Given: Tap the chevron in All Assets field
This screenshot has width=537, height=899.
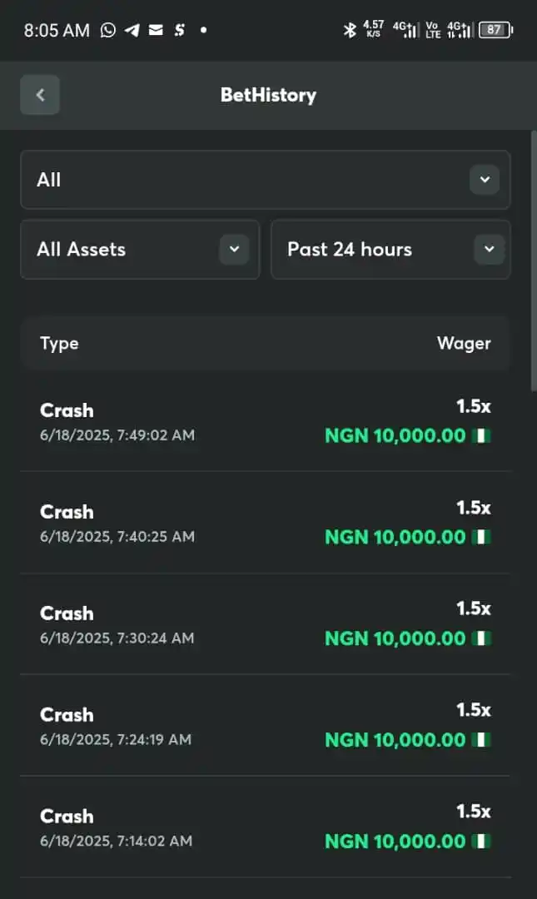Looking at the screenshot, I should [234, 250].
